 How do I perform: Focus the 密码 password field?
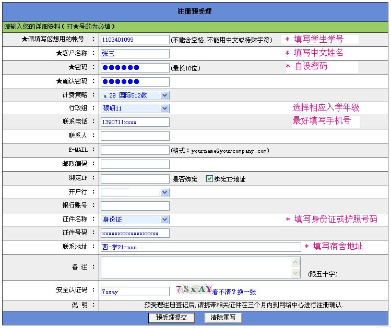[x=135, y=68]
